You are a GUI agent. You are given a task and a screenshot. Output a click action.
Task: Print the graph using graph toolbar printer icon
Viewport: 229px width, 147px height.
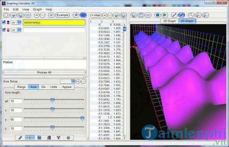148,15
